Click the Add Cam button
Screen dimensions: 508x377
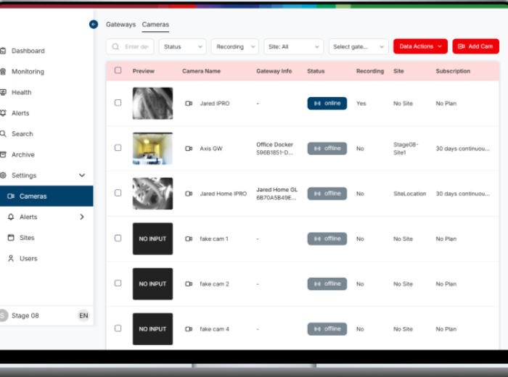tap(475, 46)
